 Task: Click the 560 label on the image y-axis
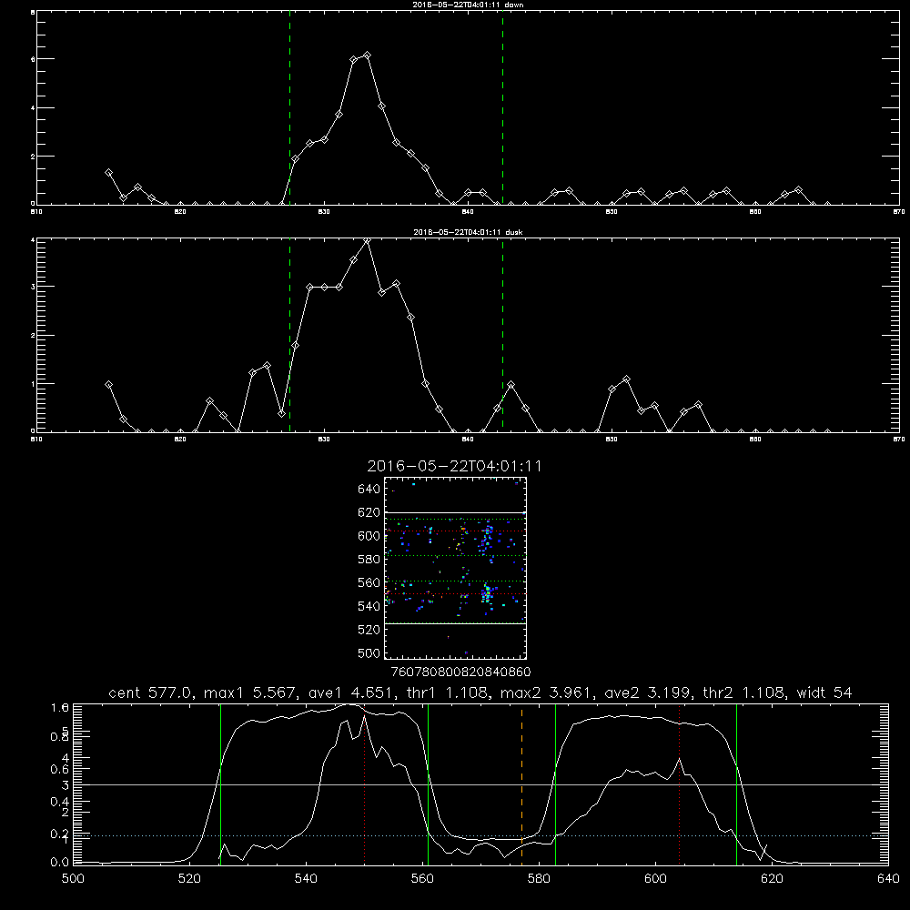tap(369, 582)
